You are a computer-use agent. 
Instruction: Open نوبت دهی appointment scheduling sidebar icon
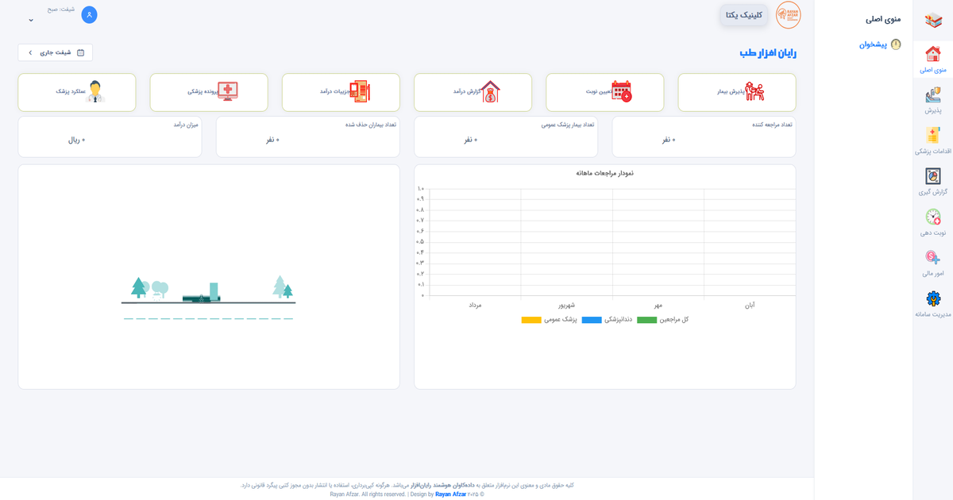(x=932, y=217)
